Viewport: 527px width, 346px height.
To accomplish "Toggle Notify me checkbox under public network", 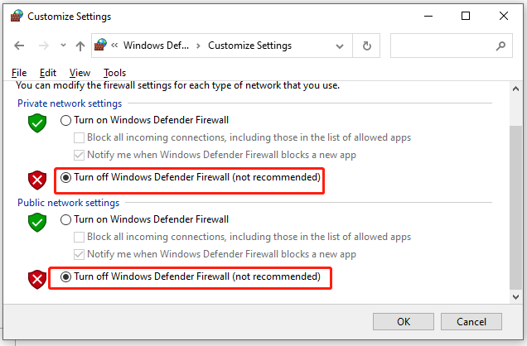I will tap(79, 254).
